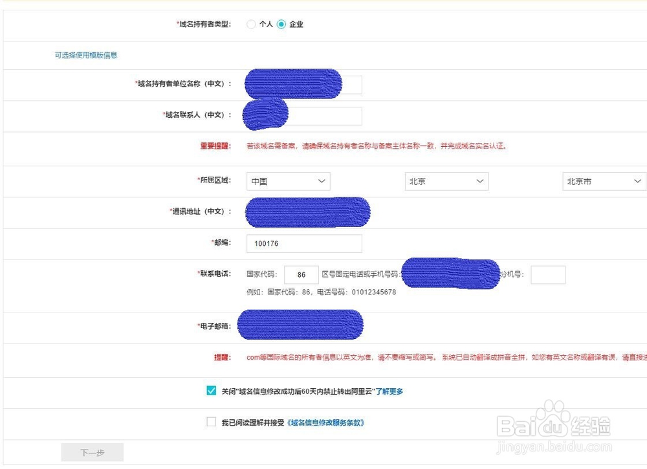Image resolution: width=647 pixels, height=469 pixels.
Task: Click the 重要提醒 warning text
Action: [x=377, y=146]
